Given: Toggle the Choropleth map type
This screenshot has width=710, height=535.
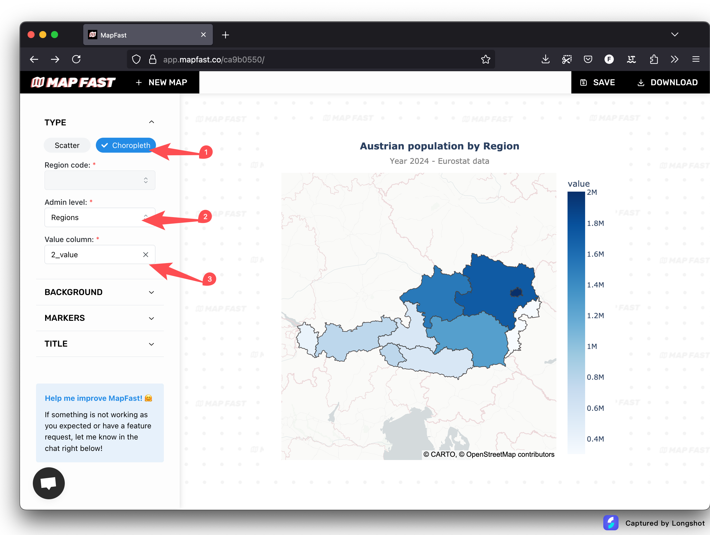Looking at the screenshot, I should pyautogui.click(x=125, y=145).
